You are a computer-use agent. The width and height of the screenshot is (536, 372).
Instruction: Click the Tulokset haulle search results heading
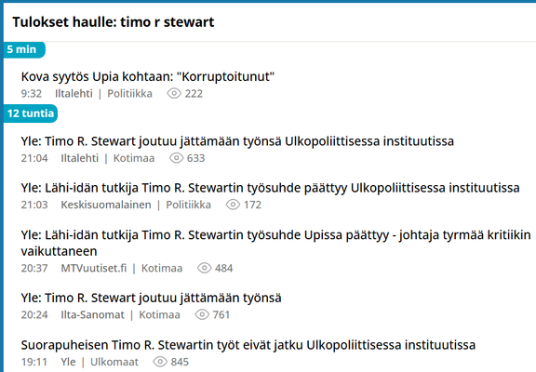pos(114,22)
